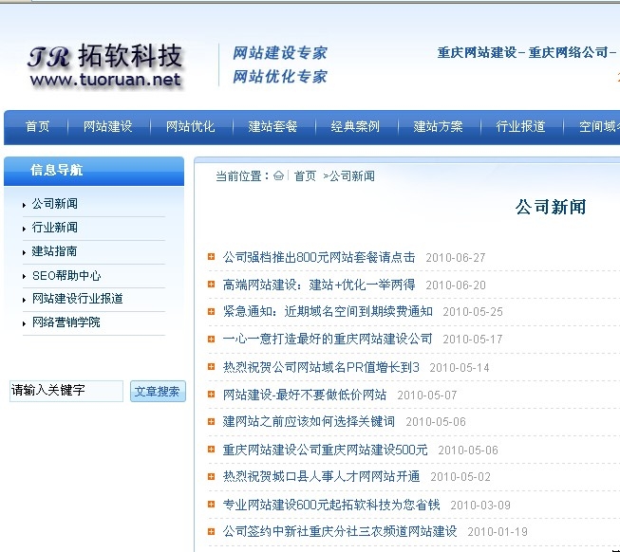Select 网站优化 in the top navigation
The width and height of the screenshot is (620, 552).
(x=190, y=127)
